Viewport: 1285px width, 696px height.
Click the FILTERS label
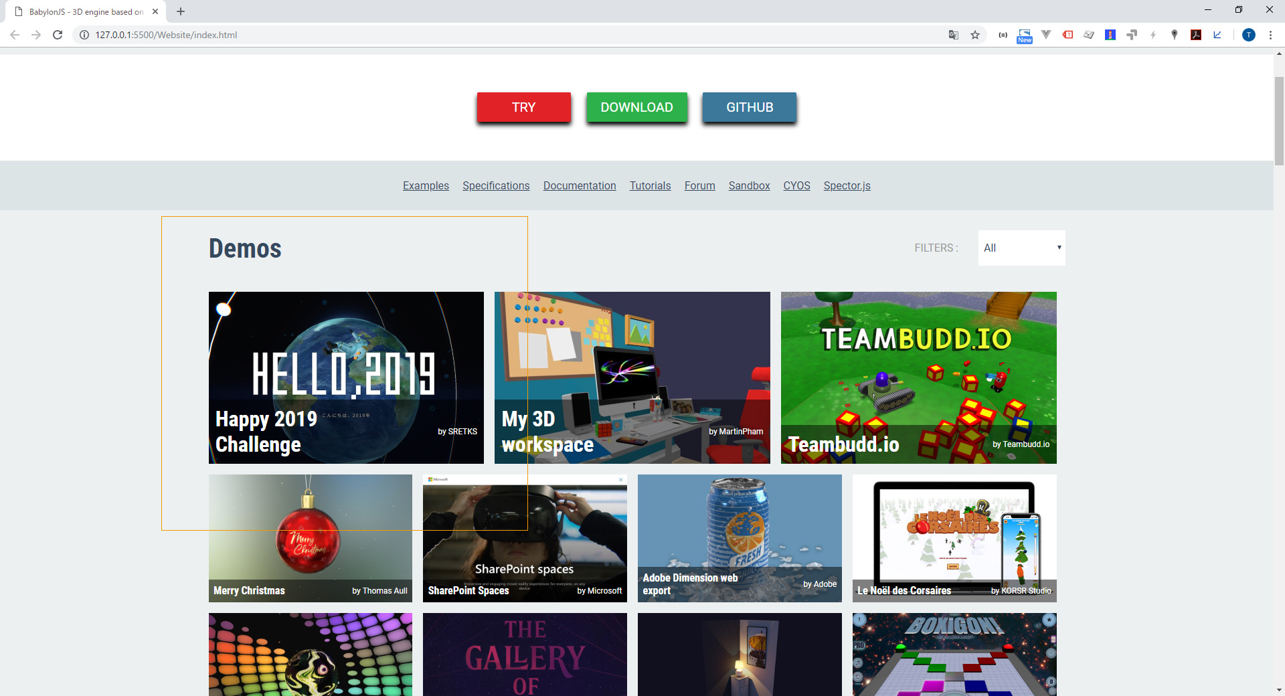coord(936,248)
